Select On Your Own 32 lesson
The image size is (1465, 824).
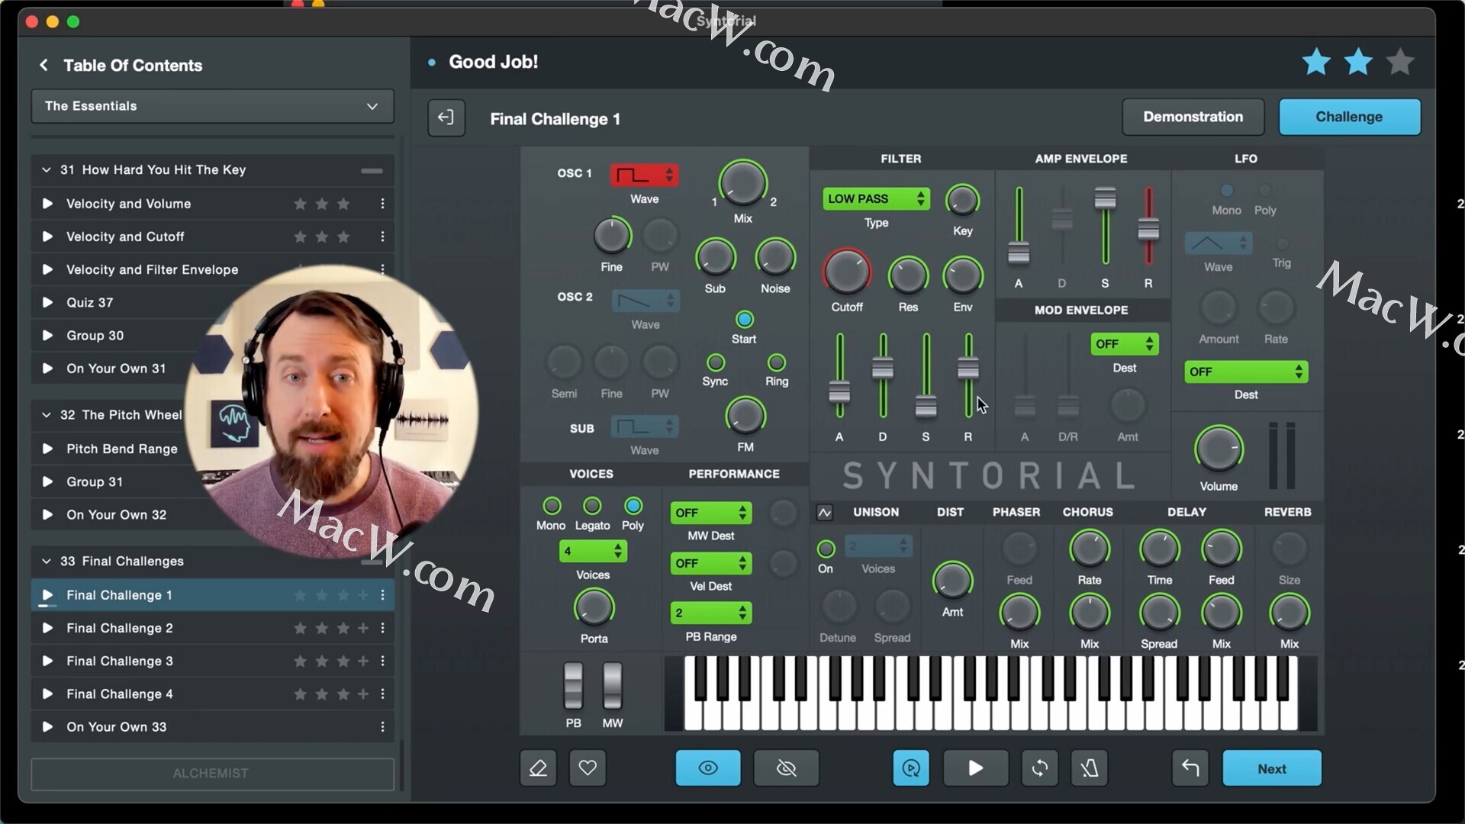click(x=212, y=515)
